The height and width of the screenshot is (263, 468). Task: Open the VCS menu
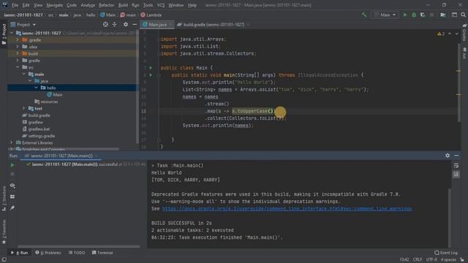pos(161,5)
